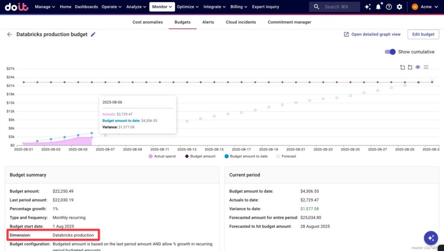The height and width of the screenshot is (251, 444).
Task: Click the Monthly recurring value
Action: [69, 218]
